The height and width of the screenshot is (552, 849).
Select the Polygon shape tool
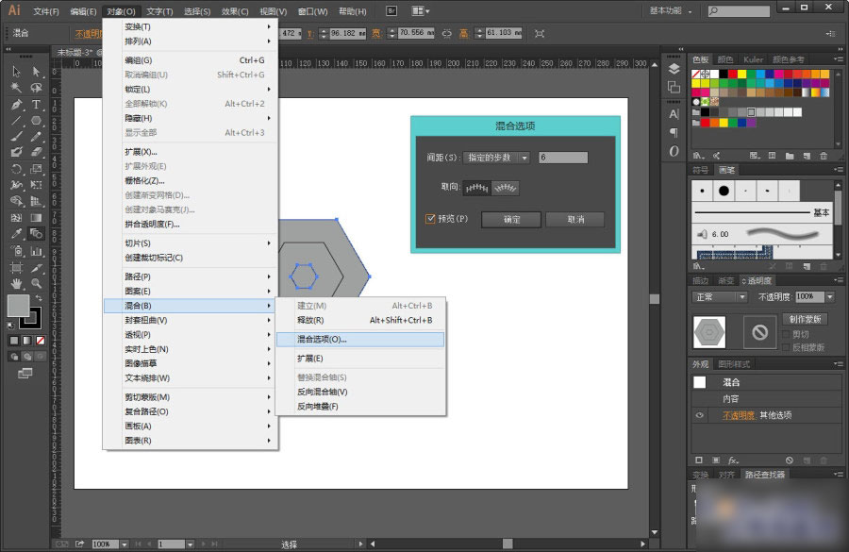pos(36,121)
